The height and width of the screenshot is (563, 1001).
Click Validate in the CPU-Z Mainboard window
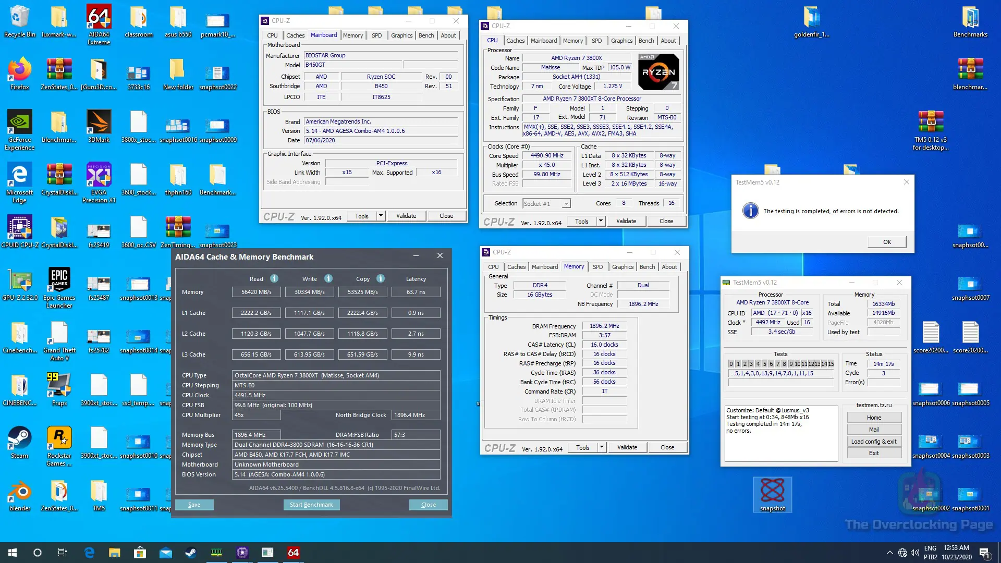tap(406, 216)
